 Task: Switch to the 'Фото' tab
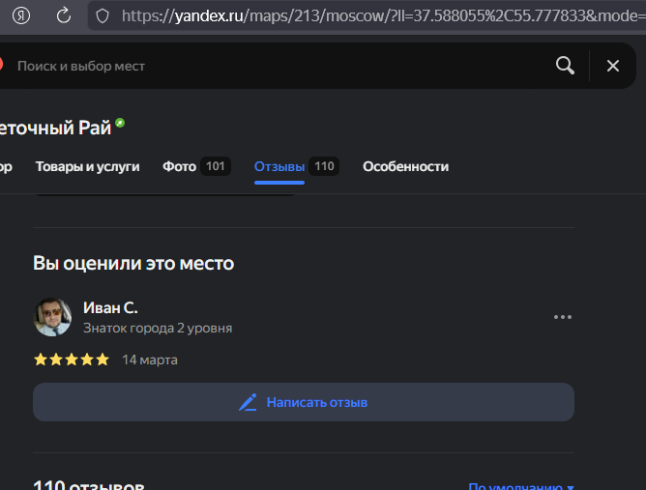click(x=179, y=167)
